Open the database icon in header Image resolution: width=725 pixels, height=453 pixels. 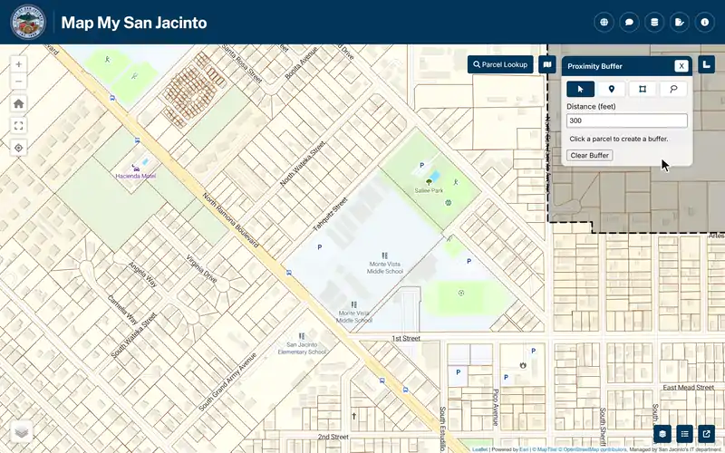point(654,22)
